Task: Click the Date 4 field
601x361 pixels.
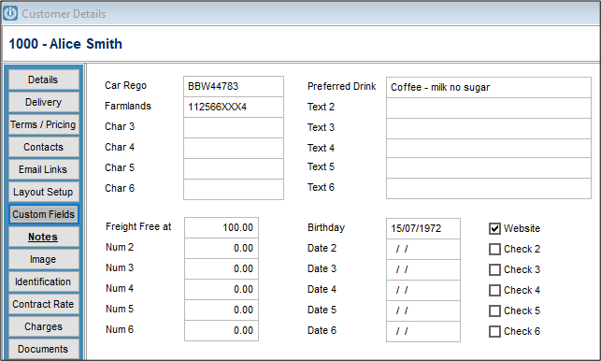Action: (423, 291)
